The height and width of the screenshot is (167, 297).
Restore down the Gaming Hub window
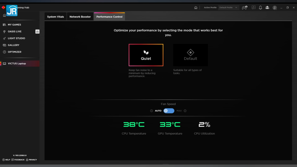(287, 8)
